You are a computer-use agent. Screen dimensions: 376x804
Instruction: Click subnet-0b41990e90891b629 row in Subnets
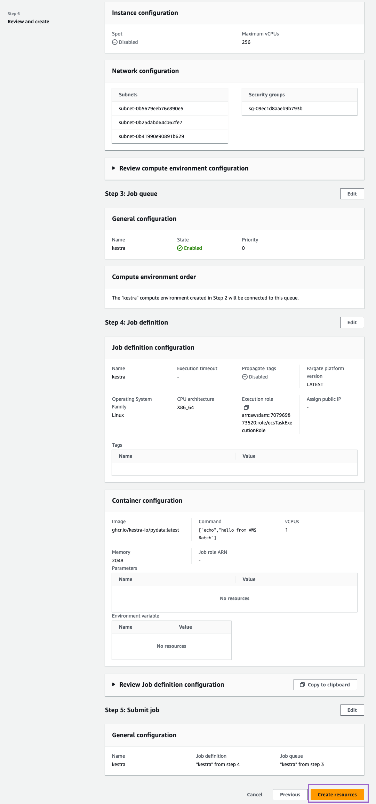[151, 136]
